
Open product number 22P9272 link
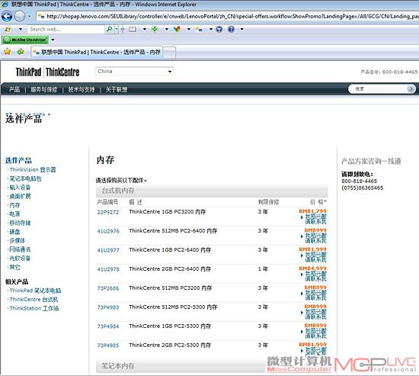point(108,212)
